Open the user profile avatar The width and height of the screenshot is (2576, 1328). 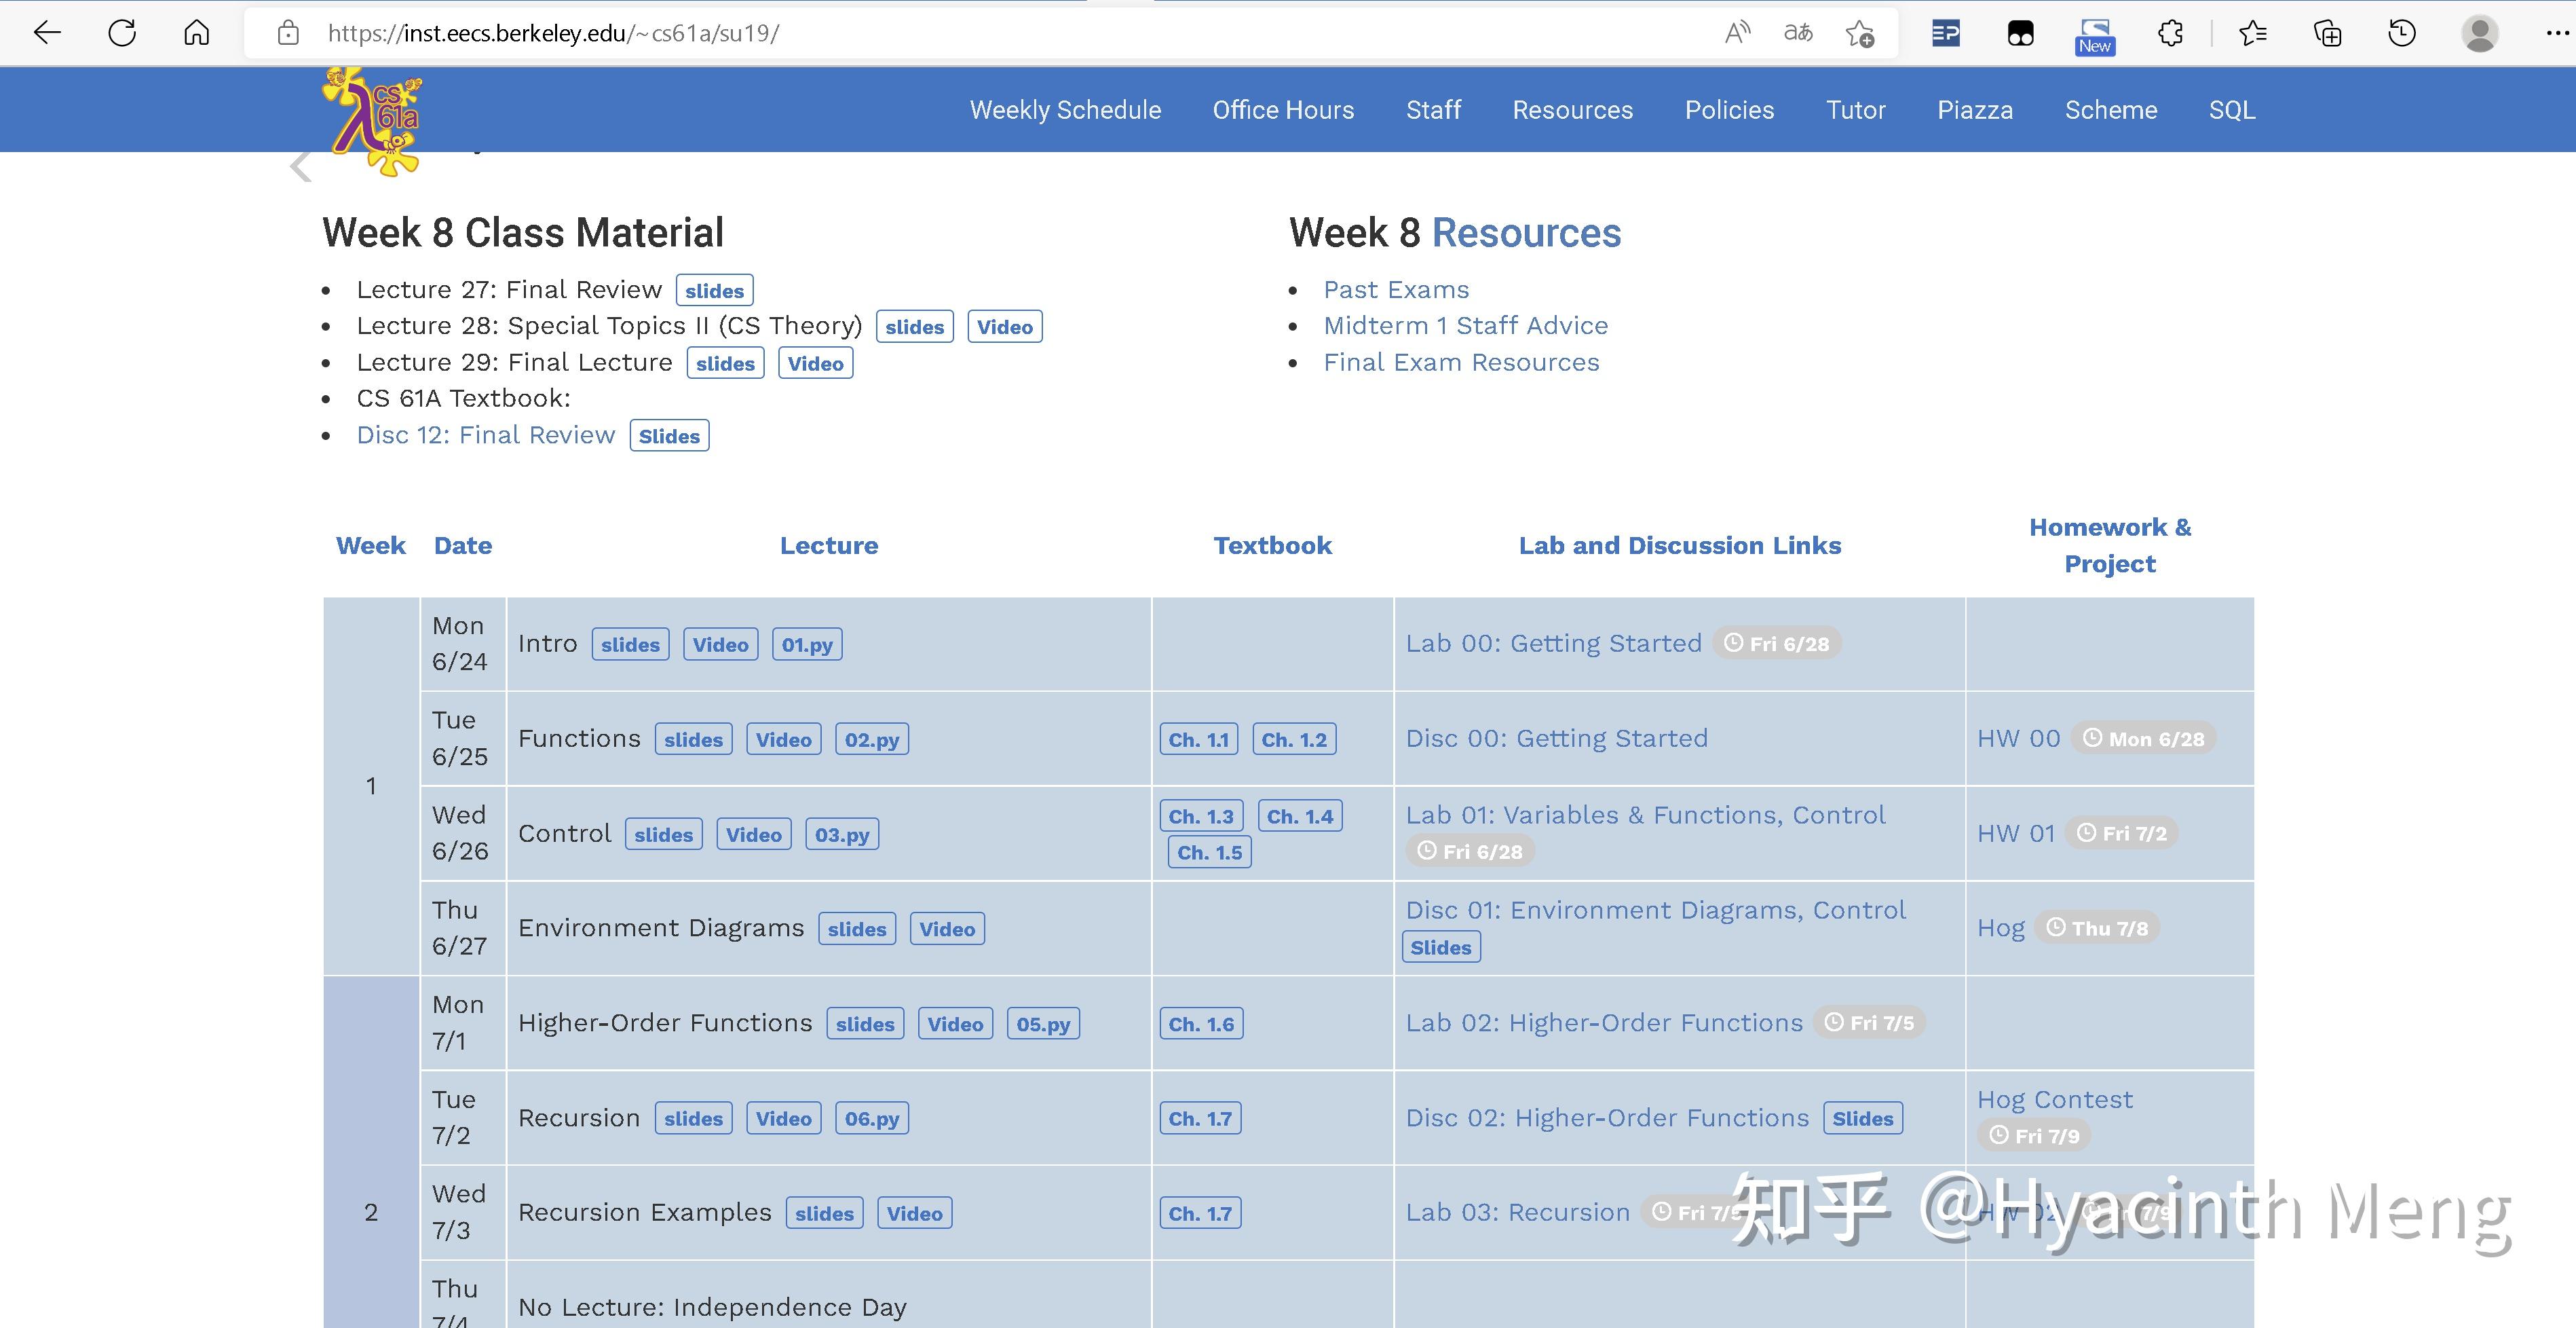coord(2479,33)
